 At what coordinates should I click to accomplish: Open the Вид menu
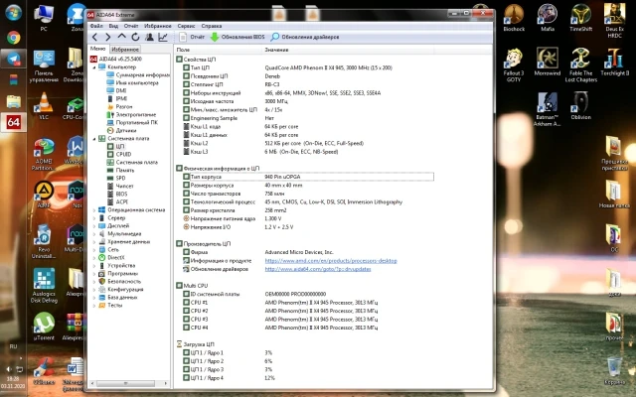[115, 25]
